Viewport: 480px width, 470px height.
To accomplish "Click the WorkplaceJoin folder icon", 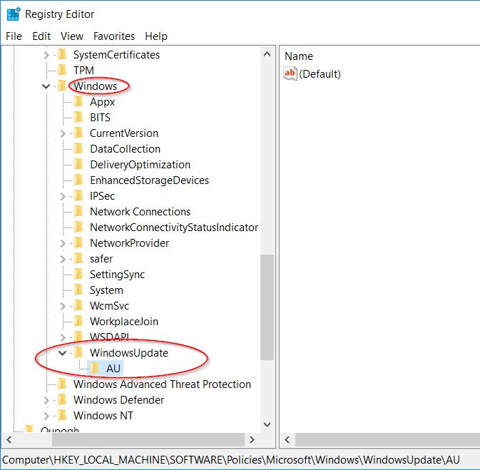I will (79, 321).
